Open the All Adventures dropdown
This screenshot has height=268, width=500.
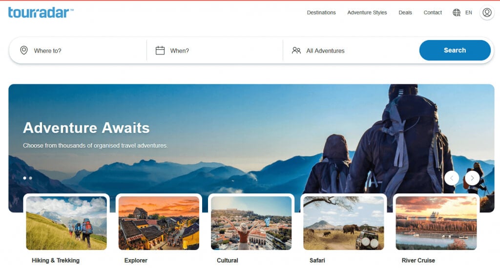351,50
